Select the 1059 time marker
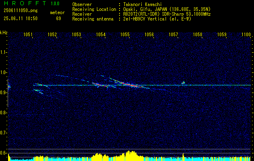The width and height of the screenshot is (254, 161). 222,34
